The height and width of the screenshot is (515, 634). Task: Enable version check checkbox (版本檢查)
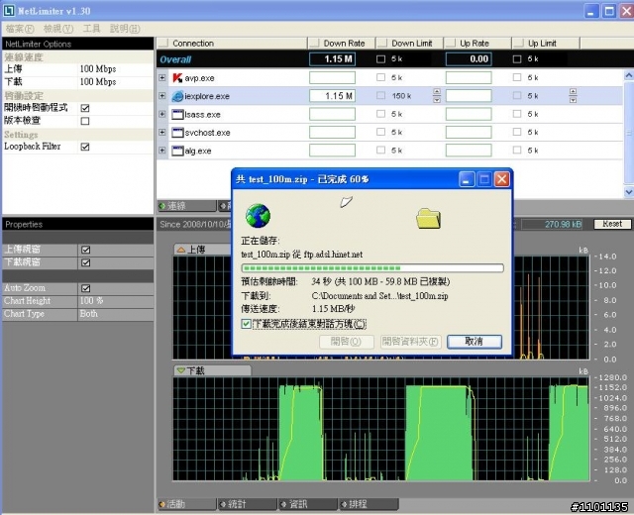[x=85, y=121]
